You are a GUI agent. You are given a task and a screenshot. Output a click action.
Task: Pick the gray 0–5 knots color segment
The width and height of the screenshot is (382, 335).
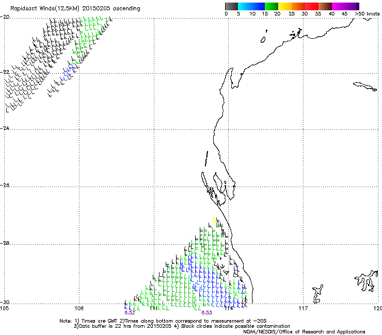pyautogui.click(x=231, y=6)
